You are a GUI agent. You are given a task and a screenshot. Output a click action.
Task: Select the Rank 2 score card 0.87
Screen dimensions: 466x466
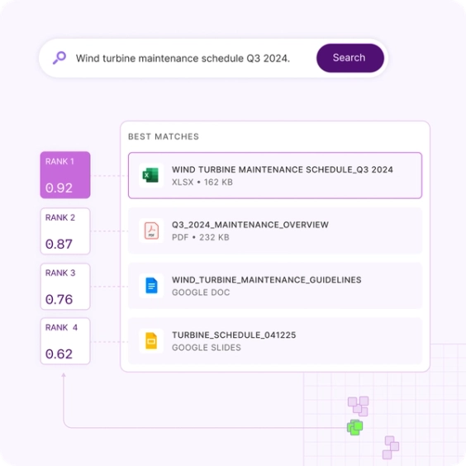pyautogui.click(x=65, y=231)
